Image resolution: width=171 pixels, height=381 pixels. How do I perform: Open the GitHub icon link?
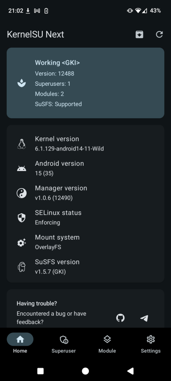120,318
